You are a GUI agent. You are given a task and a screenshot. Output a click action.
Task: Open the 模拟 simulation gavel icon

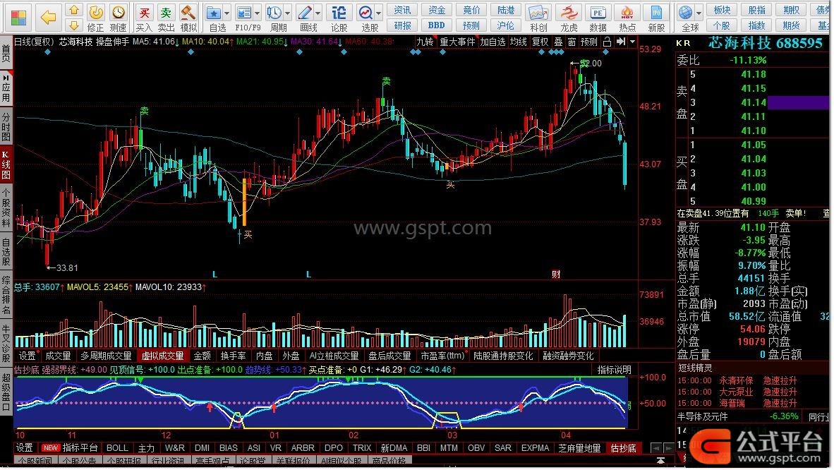point(188,18)
